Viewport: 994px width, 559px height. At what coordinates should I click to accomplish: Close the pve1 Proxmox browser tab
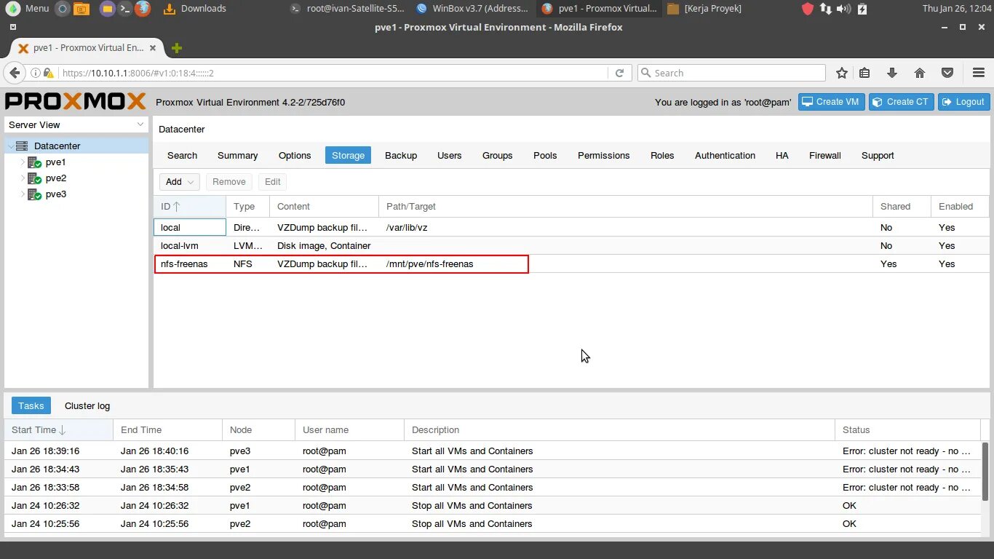coord(153,48)
